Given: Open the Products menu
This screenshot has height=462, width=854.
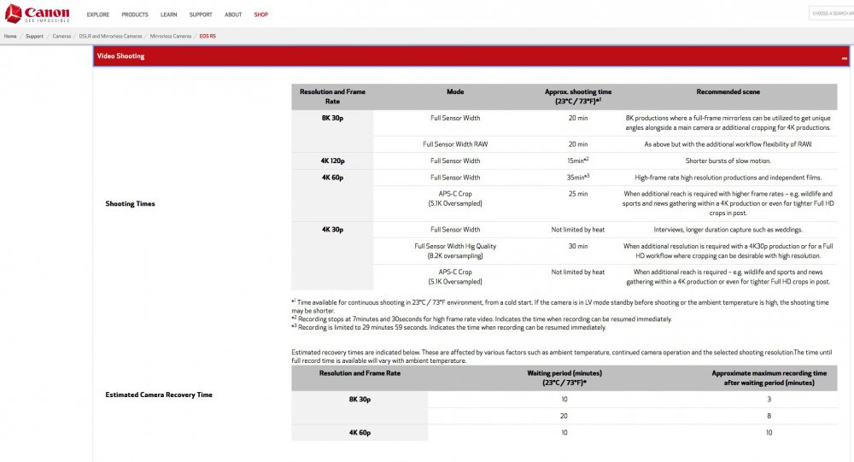Looking at the screenshot, I should pos(134,15).
